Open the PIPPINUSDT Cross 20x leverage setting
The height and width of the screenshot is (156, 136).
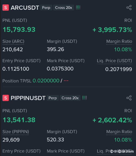[x=70, y=98]
